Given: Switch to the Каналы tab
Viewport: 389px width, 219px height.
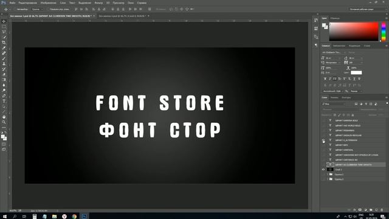Looking at the screenshot, I should pyautogui.click(x=334, y=97).
